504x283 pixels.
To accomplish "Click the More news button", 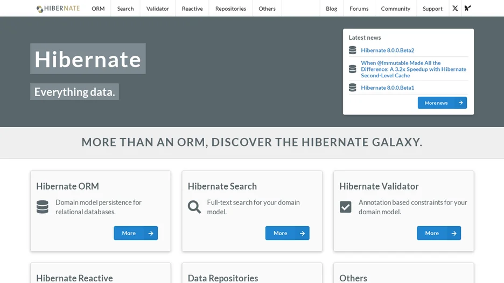I will pyautogui.click(x=442, y=103).
